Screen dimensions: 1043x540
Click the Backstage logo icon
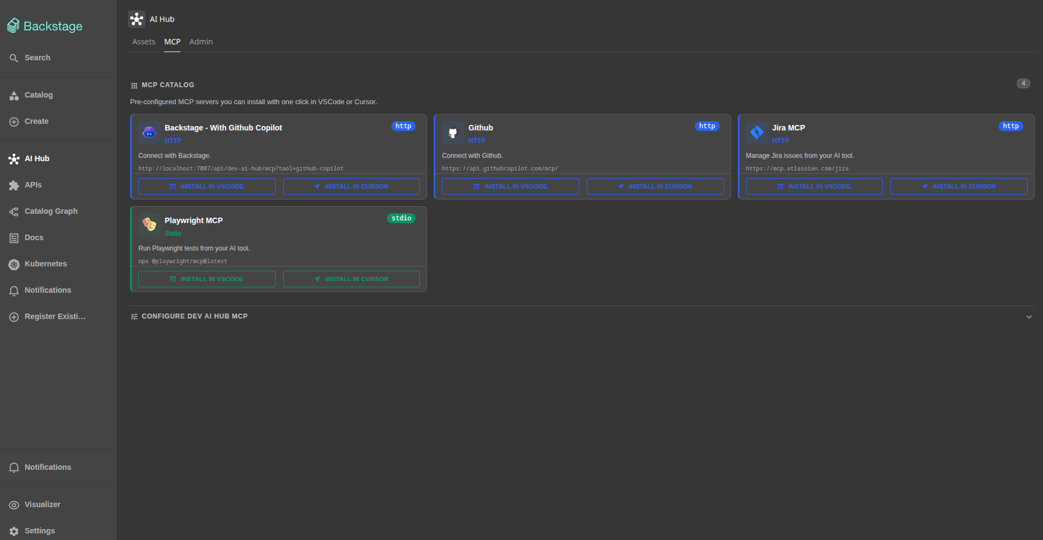click(x=13, y=25)
